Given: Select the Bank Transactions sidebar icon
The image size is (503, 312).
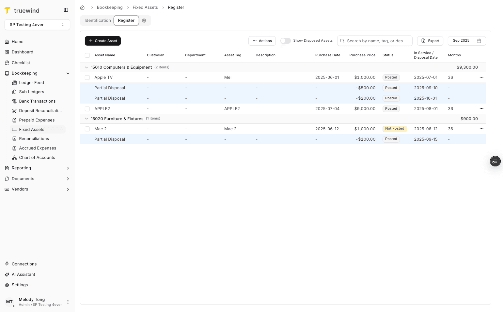Looking at the screenshot, I should pos(14,101).
